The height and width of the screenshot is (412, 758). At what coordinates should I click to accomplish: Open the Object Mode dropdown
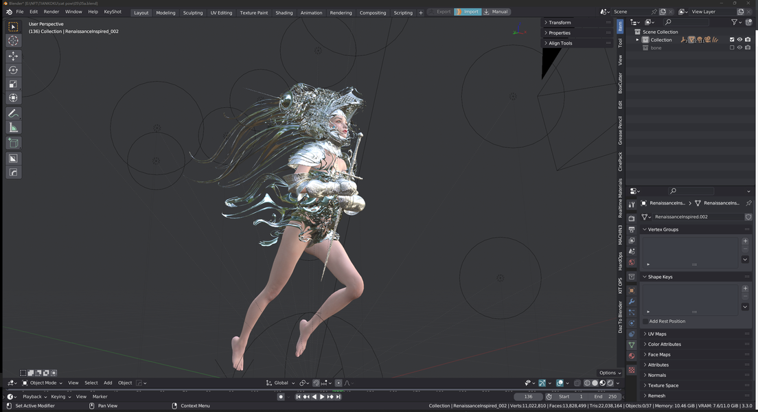43,383
